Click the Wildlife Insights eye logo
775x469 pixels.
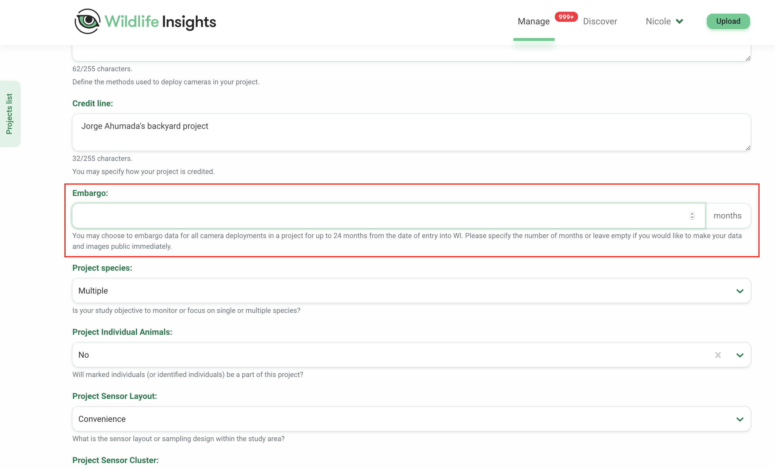87,21
